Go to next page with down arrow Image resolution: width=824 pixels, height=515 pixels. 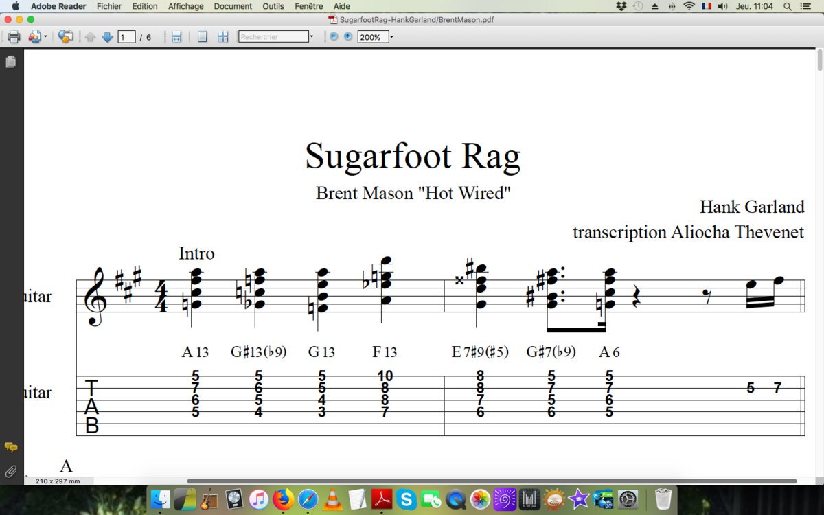click(x=106, y=36)
